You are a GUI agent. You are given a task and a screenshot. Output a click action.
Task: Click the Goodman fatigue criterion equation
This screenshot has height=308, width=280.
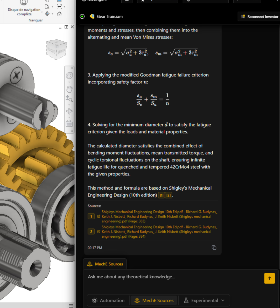(153, 99)
